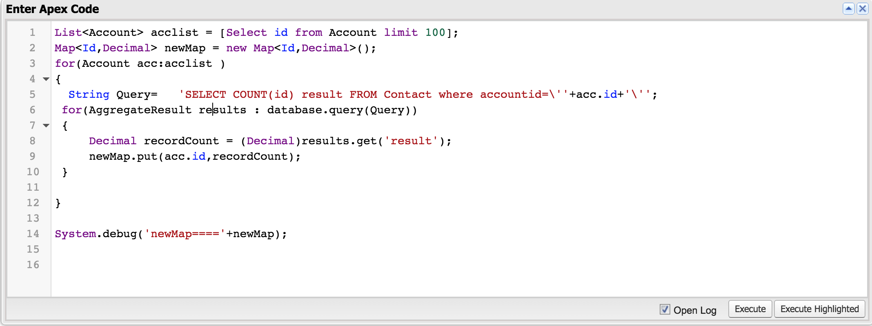Place cursor at recordCount variable declaration
The image size is (872, 326).
pyautogui.click(x=181, y=141)
